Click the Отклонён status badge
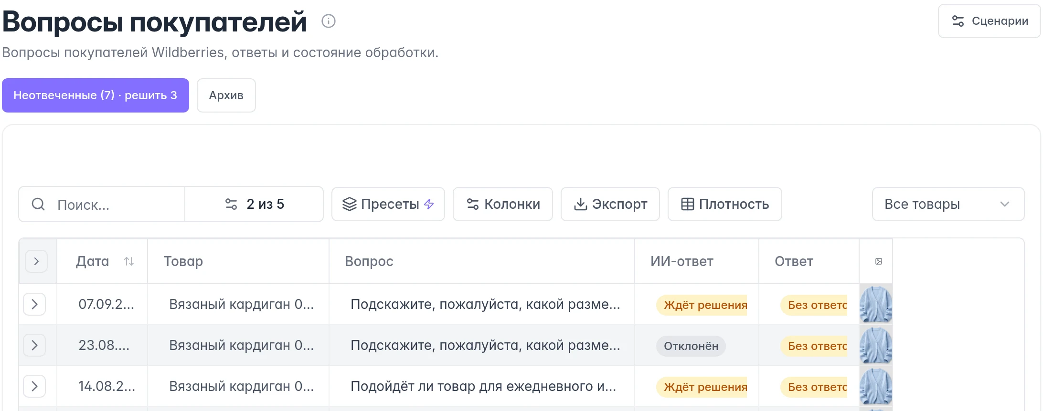This screenshot has height=411, width=1043. click(691, 346)
